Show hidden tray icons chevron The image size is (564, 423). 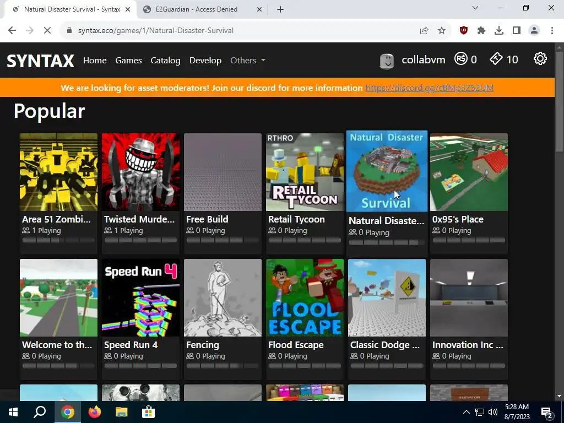click(x=466, y=412)
